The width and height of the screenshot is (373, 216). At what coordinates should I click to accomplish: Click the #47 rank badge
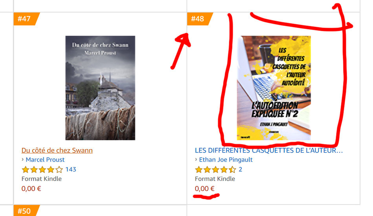click(x=26, y=19)
